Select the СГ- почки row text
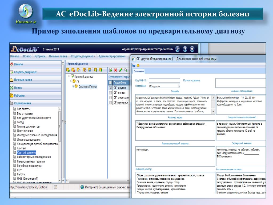Viewport: 273px width, 205px height. click(x=119, y=93)
